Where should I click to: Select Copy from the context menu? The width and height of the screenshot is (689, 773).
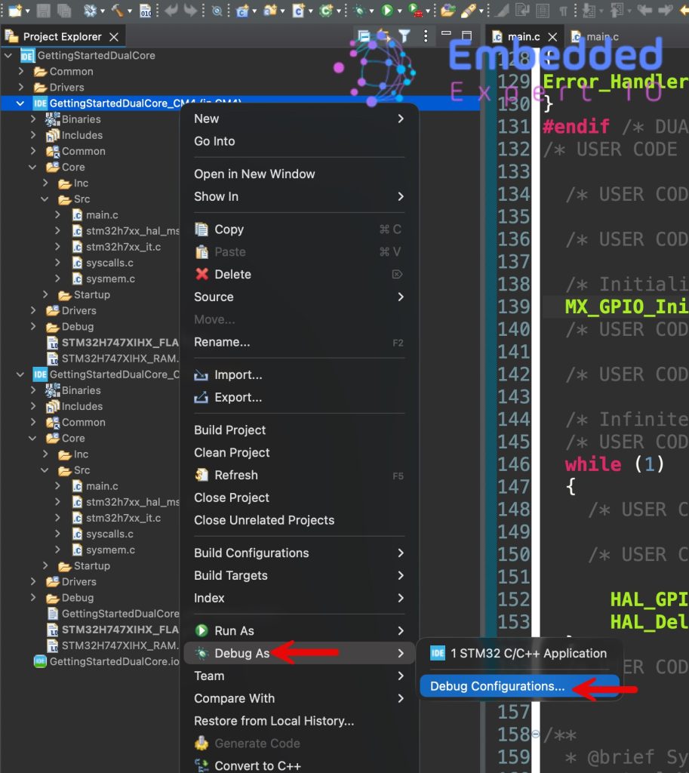tap(229, 229)
